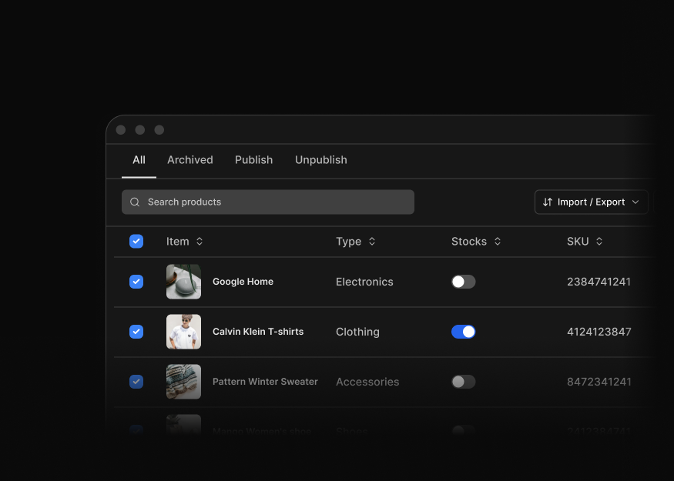674x481 pixels.
Task: Click the Type column header label
Action: coord(349,242)
